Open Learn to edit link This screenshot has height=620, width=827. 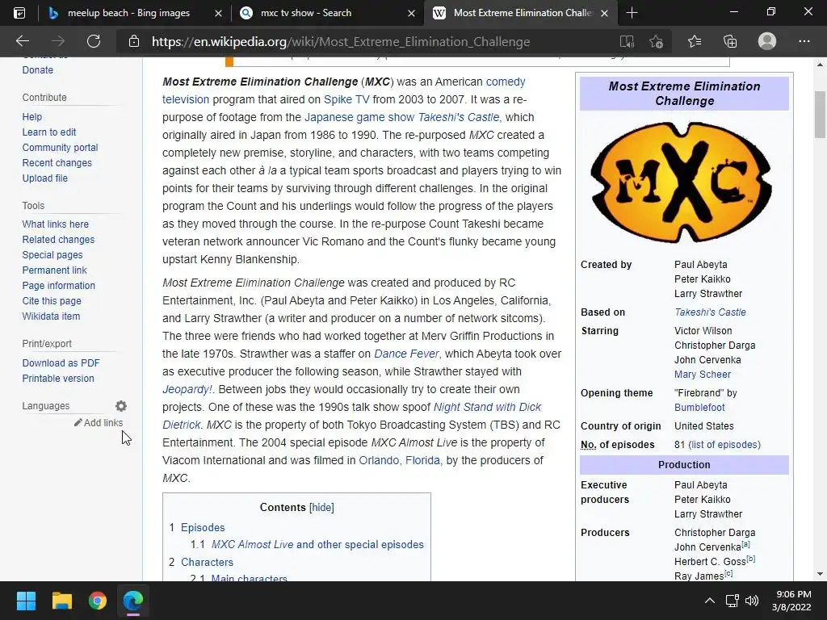click(49, 132)
